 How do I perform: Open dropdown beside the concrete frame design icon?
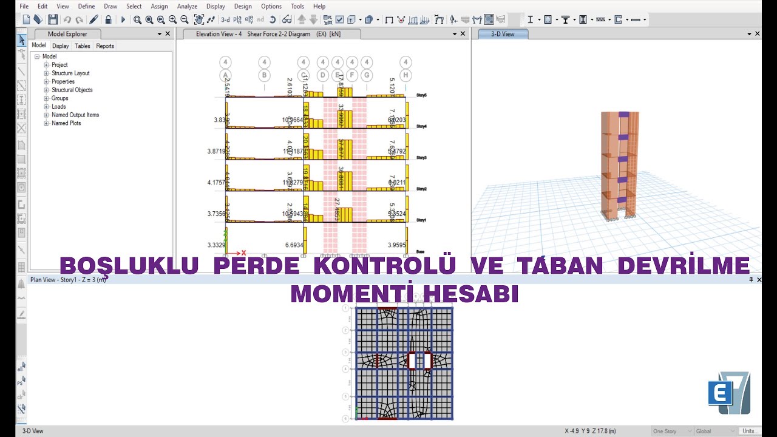pos(557,19)
